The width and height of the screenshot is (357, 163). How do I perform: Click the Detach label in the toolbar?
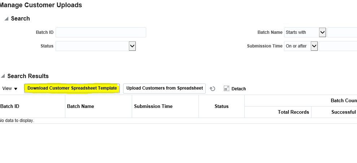pos(239,89)
